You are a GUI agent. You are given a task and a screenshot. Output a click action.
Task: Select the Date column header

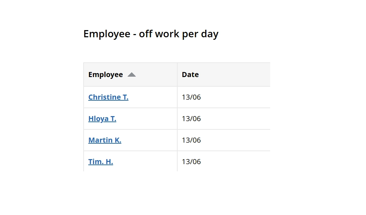pos(190,75)
